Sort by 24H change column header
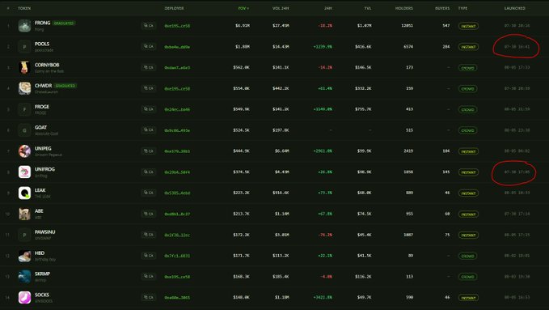This screenshot has height=310, width=549. (x=327, y=8)
